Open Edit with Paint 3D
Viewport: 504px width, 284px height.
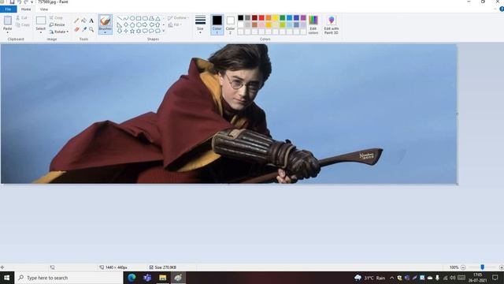pyautogui.click(x=331, y=24)
